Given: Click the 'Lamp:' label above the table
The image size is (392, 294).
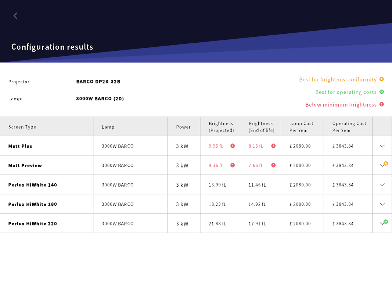Looking at the screenshot, I should click(15, 99).
